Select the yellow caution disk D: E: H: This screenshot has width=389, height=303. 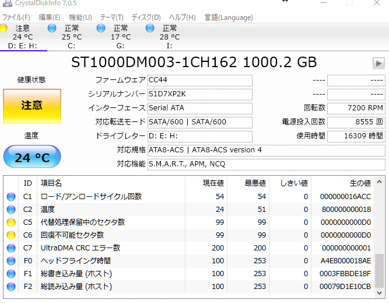[22, 37]
